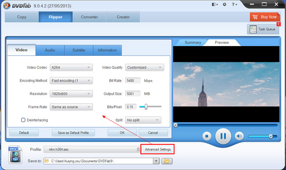Click the Bit Rate input field

click(133, 80)
